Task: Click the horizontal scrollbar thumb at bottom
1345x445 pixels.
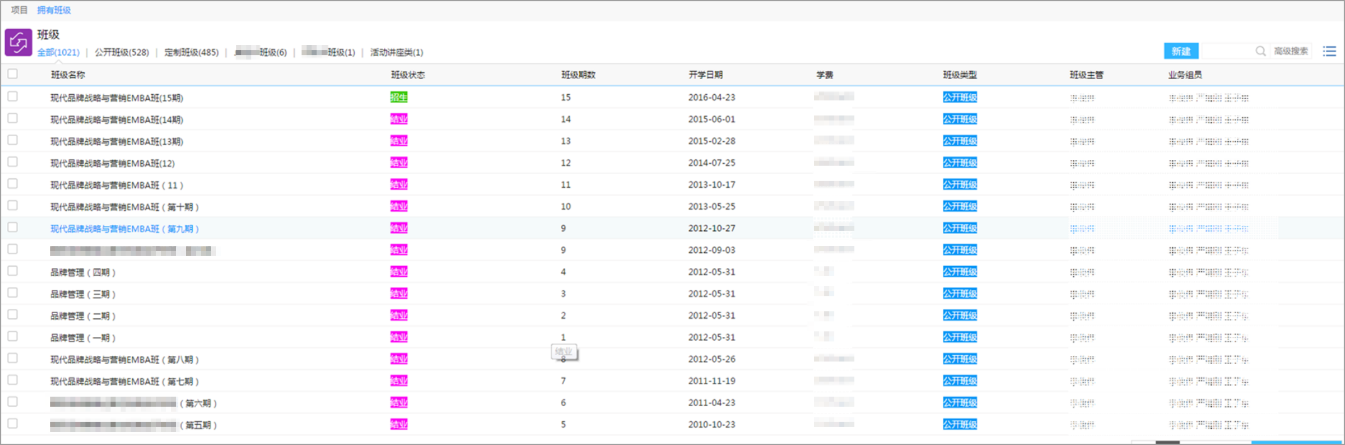Action: tap(1168, 442)
